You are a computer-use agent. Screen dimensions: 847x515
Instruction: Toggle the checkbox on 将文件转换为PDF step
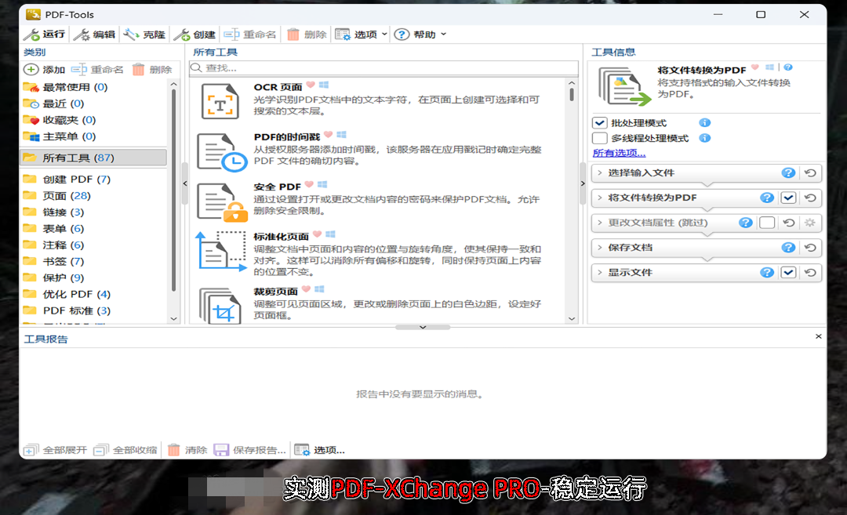tap(788, 198)
